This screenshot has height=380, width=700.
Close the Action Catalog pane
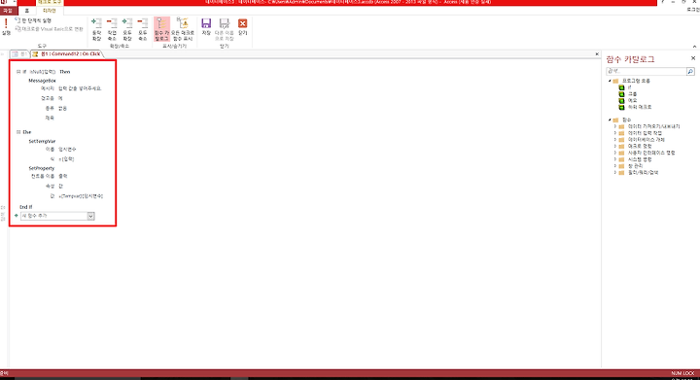(693, 58)
